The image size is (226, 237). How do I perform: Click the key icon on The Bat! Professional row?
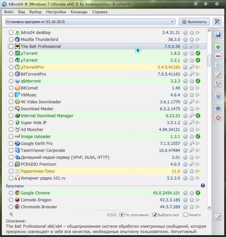192,46
